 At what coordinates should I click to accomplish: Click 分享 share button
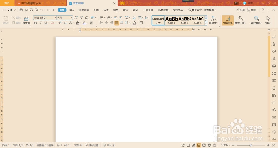click(240, 10)
